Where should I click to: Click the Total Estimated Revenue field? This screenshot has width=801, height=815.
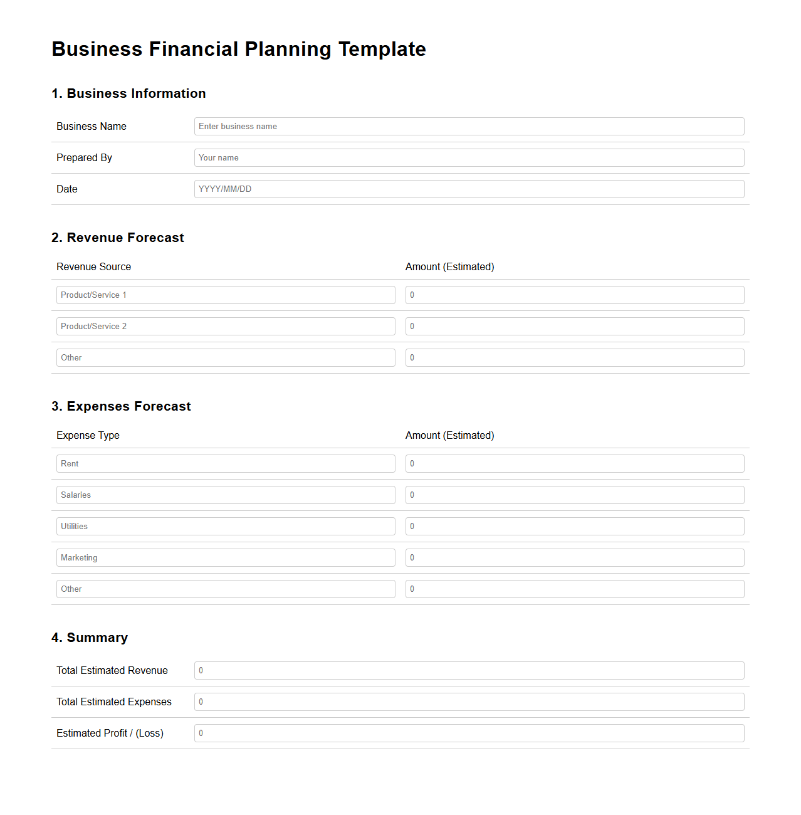point(469,670)
